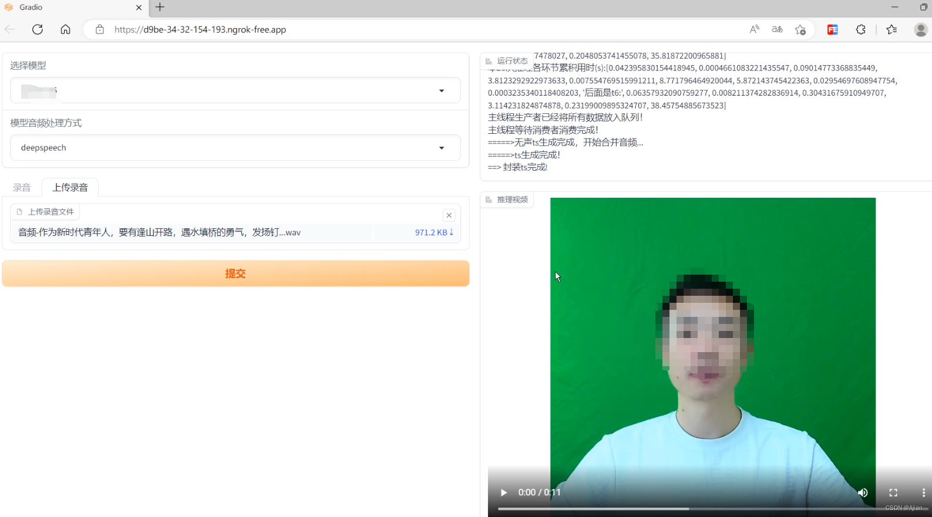Play the inference video
This screenshot has width=932, height=517.
[x=503, y=492]
